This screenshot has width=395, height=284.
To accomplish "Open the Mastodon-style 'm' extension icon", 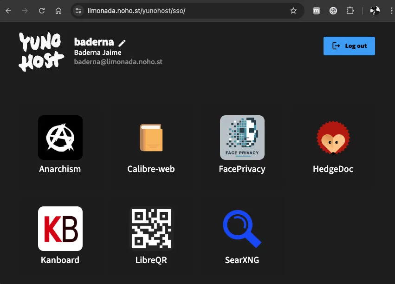I will [317, 11].
